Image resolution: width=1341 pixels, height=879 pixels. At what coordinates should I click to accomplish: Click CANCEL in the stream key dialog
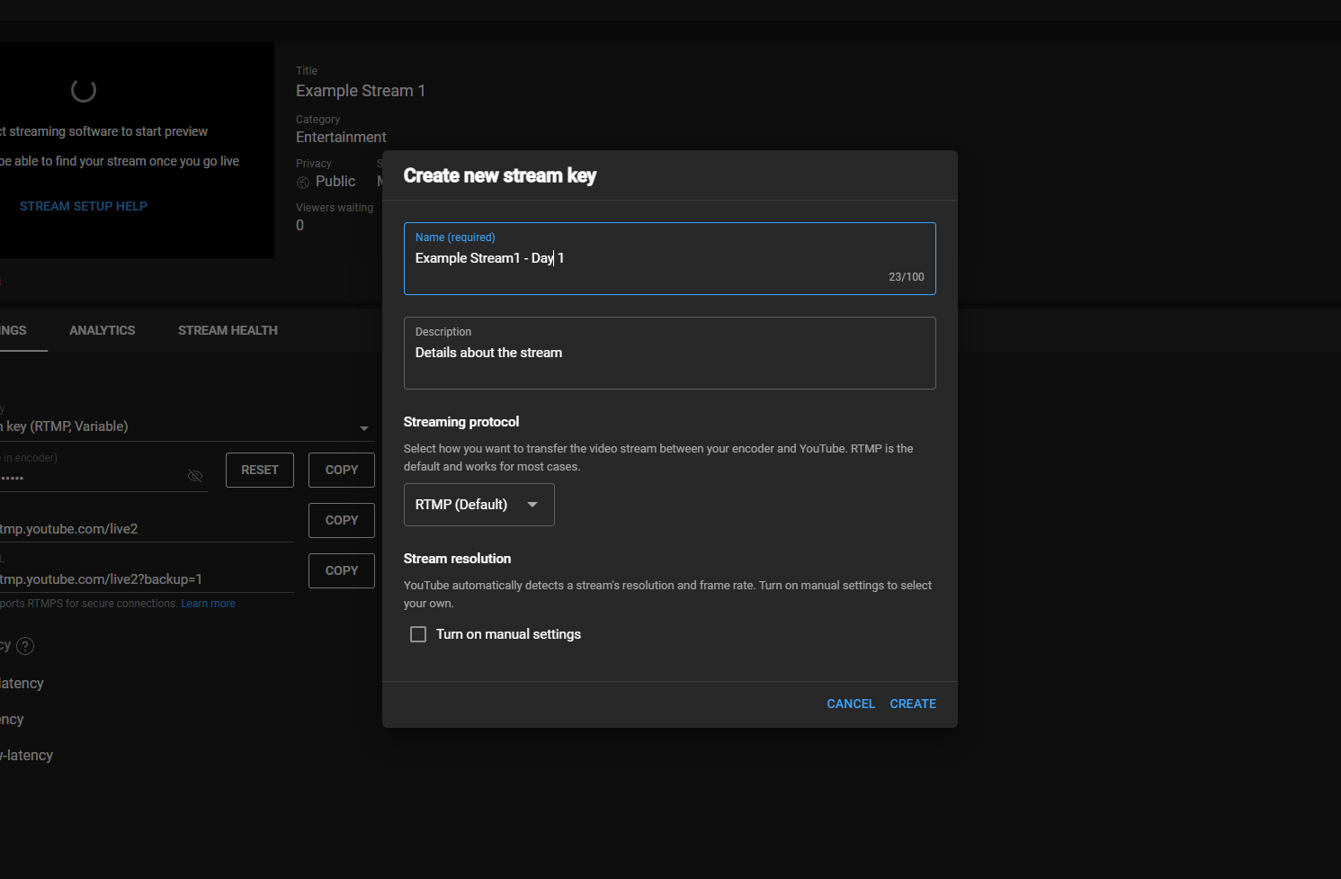tap(851, 704)
